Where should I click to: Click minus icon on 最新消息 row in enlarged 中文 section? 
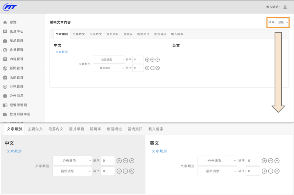click(125, 171)
